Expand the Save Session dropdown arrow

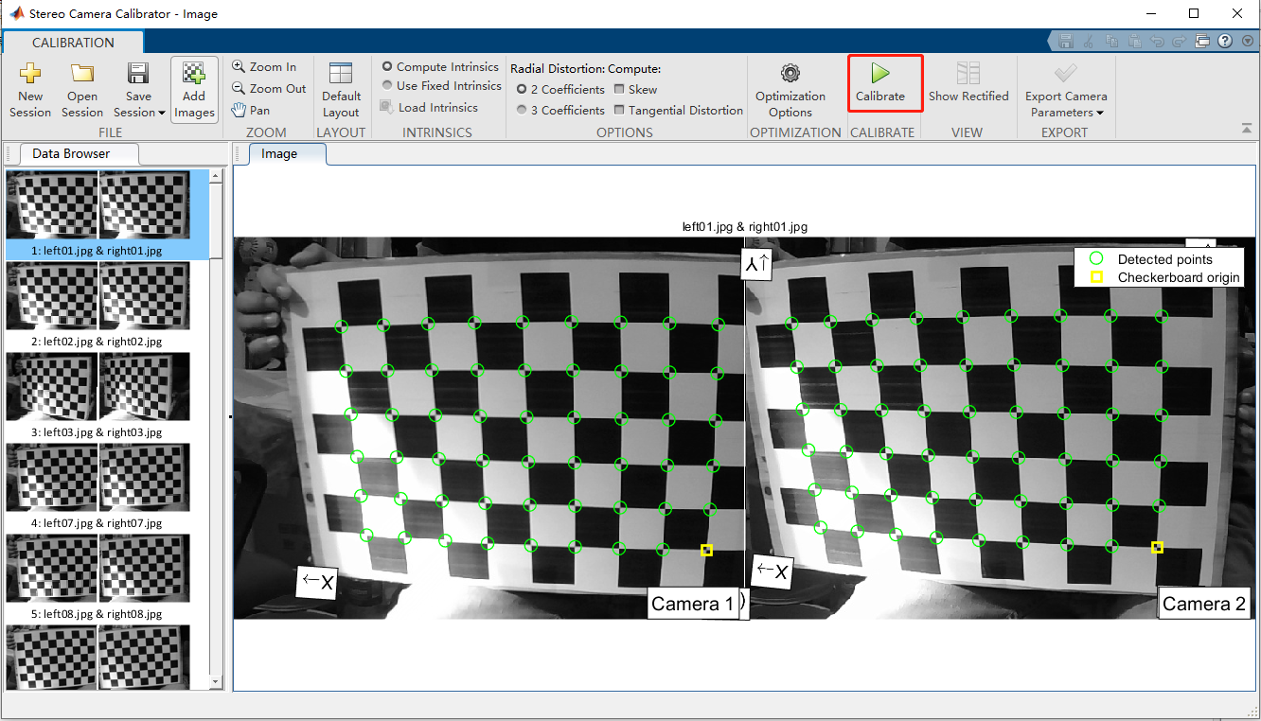coord(162,113)
